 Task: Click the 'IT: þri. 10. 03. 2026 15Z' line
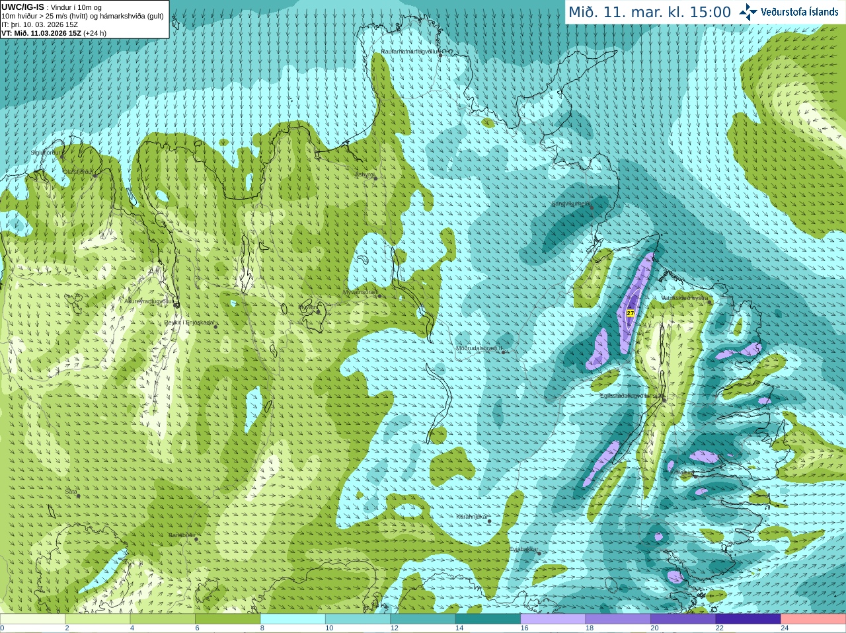point(40,24)
